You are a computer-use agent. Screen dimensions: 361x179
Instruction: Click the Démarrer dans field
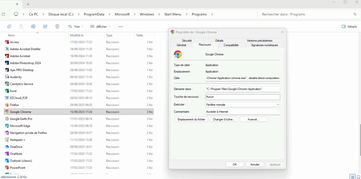click(x=243, y=89)
